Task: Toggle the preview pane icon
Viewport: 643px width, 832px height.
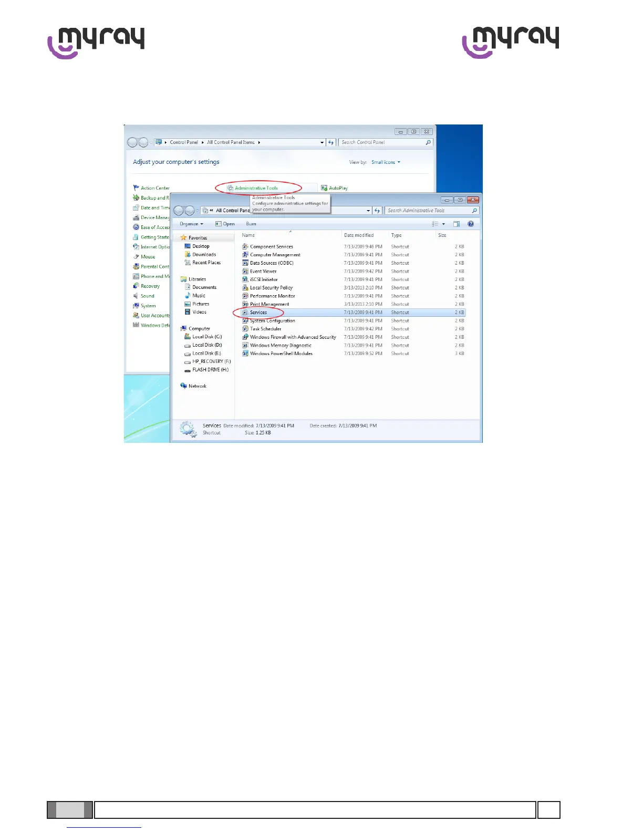Action: click(457, 224)
